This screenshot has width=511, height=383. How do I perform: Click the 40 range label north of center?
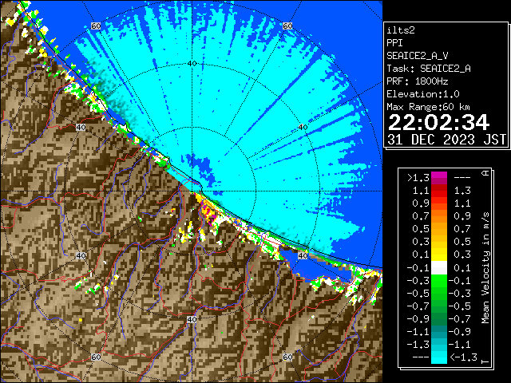coord(192,64)
